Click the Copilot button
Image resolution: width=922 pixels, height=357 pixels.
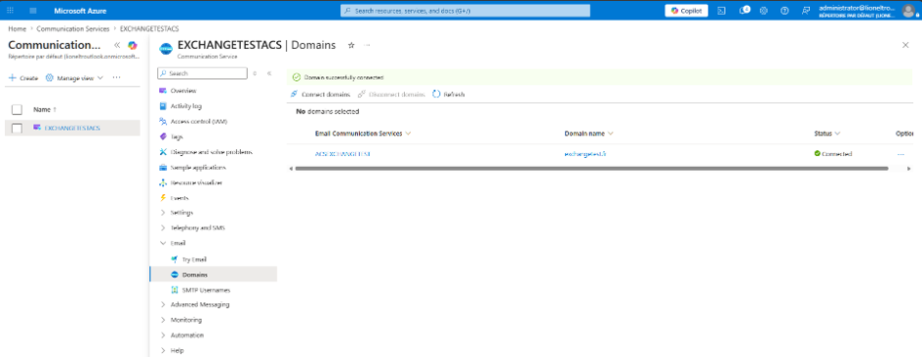pos(686,11)
